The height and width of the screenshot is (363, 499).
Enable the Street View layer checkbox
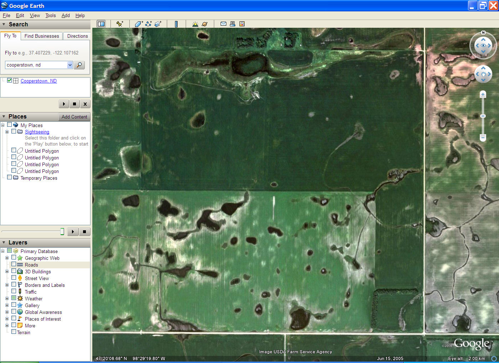(x=14, y=278)
